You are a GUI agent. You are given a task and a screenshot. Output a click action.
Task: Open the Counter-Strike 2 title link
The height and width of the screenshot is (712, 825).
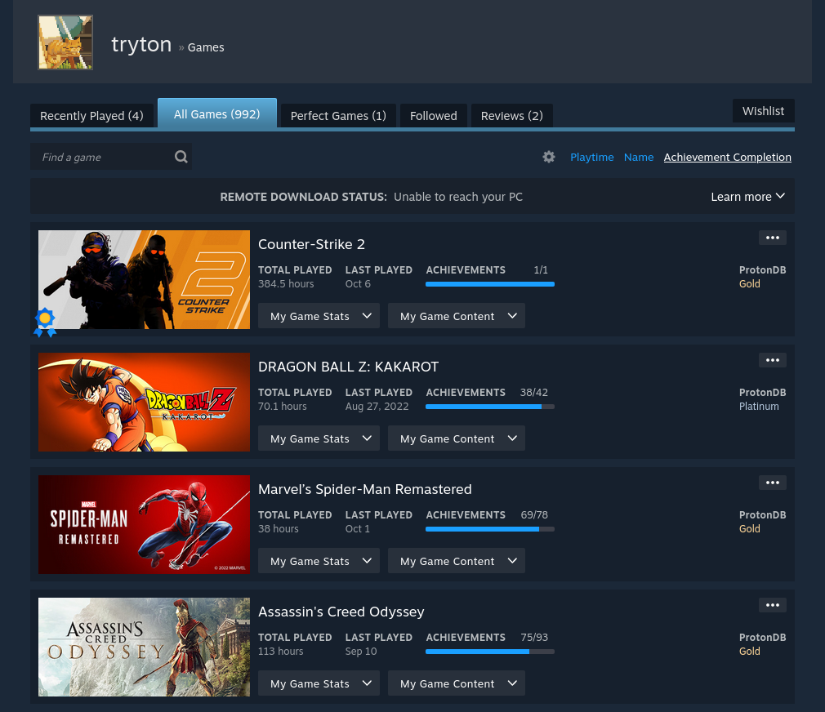pos(311,244)
